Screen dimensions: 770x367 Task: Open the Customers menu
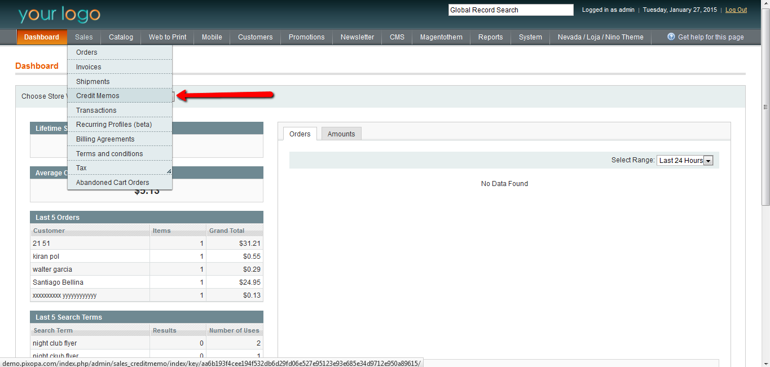256,37
